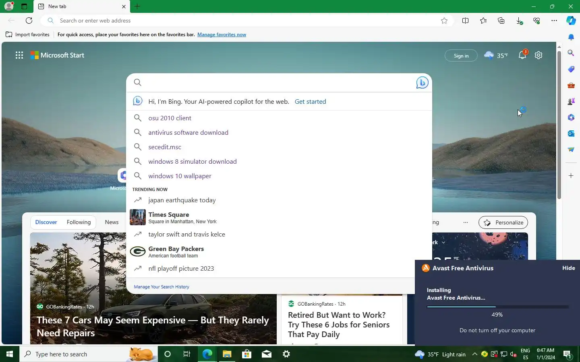Click the Avast installation progress bar
580x362 pixels.
497,306
